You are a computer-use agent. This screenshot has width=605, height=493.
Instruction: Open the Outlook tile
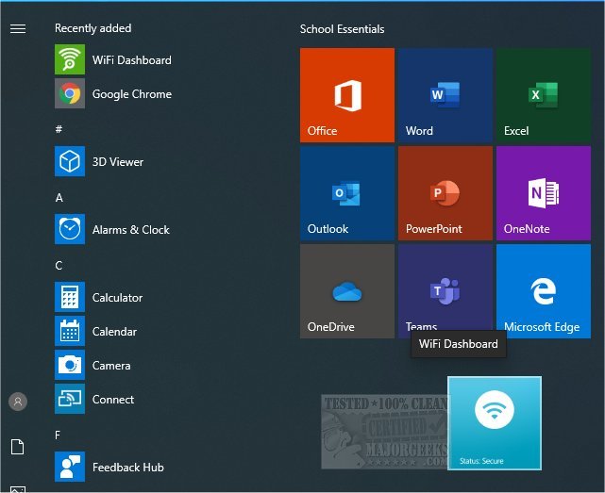tap(347, 192)
